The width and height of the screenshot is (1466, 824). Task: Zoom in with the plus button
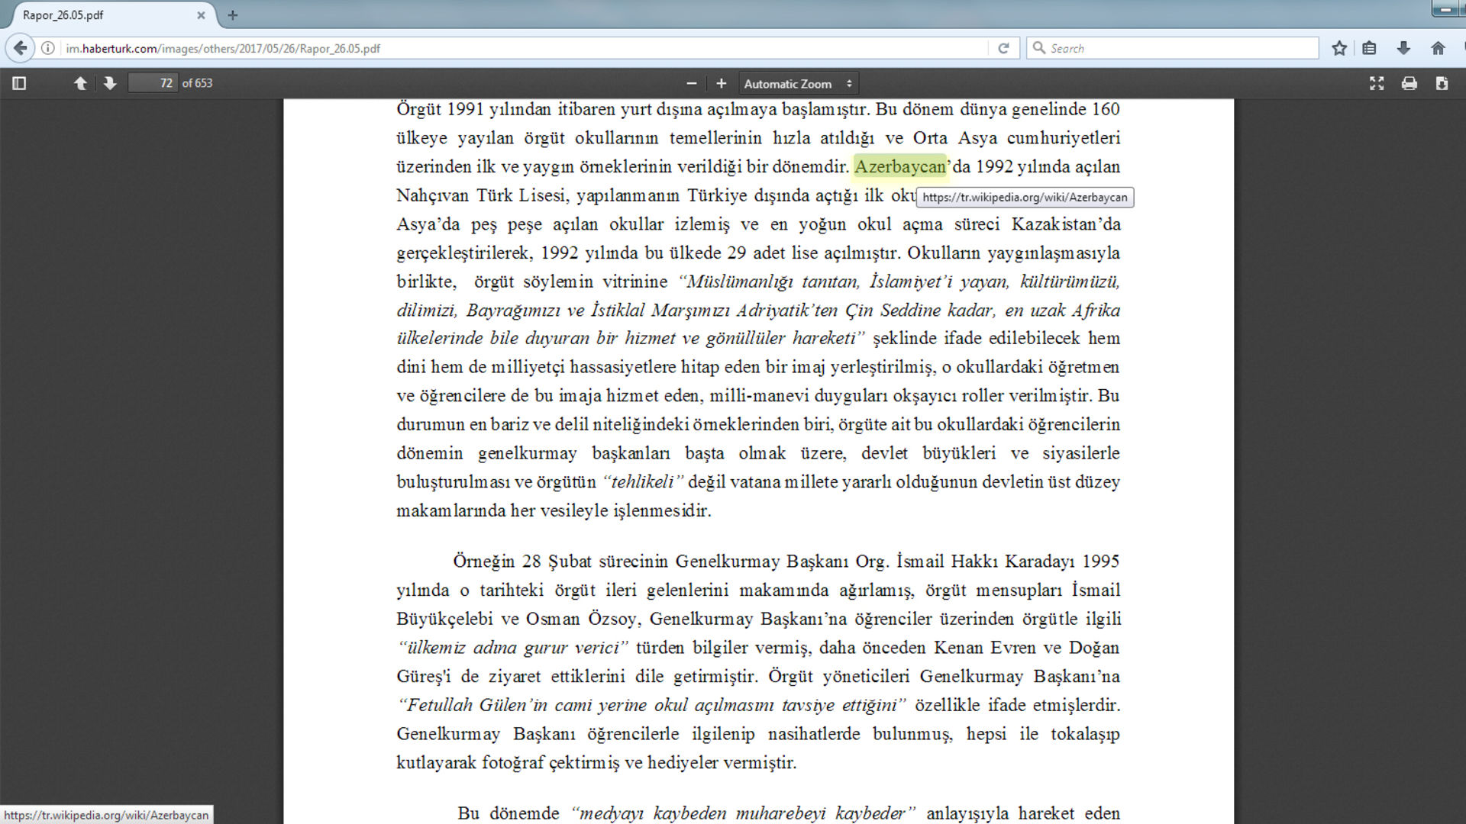tap(721, 83)
